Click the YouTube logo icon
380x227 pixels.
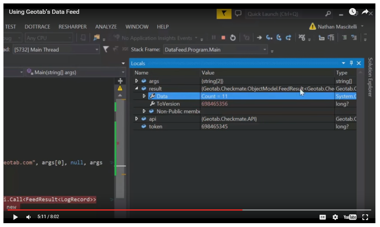point(350,217)
